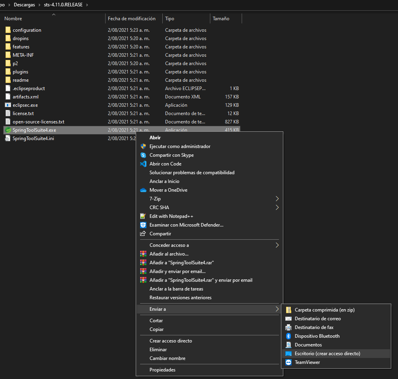The image size is (398, 379).
Task: Click the VS Code icon in the context menu
Action: [143, 164]
